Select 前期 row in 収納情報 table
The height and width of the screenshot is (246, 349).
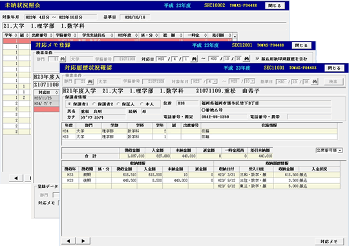click(x=138, y=175)
